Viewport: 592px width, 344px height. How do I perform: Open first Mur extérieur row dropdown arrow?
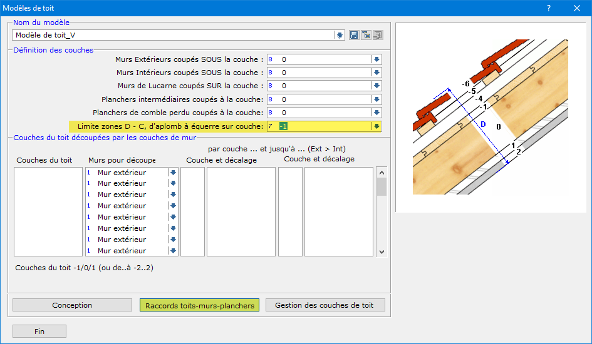[173, 173]
